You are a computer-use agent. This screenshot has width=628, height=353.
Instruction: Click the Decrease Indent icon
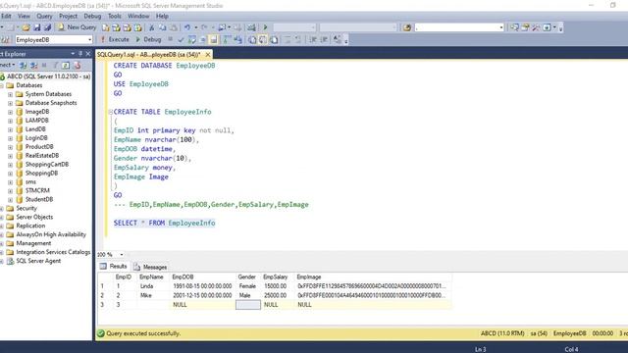coord(313,39)
